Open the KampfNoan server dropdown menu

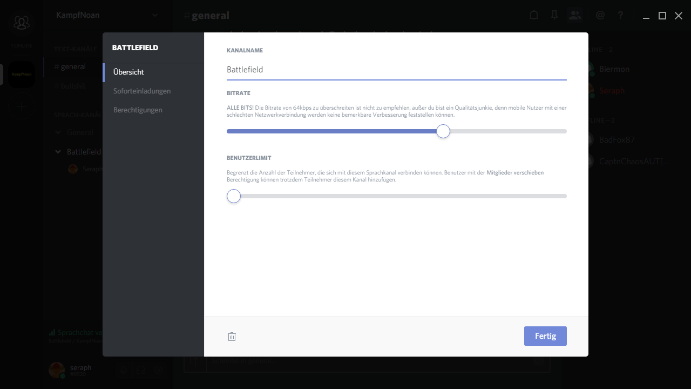click(108, 15)
